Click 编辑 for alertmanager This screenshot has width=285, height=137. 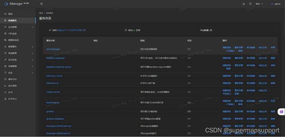[240, 51]
